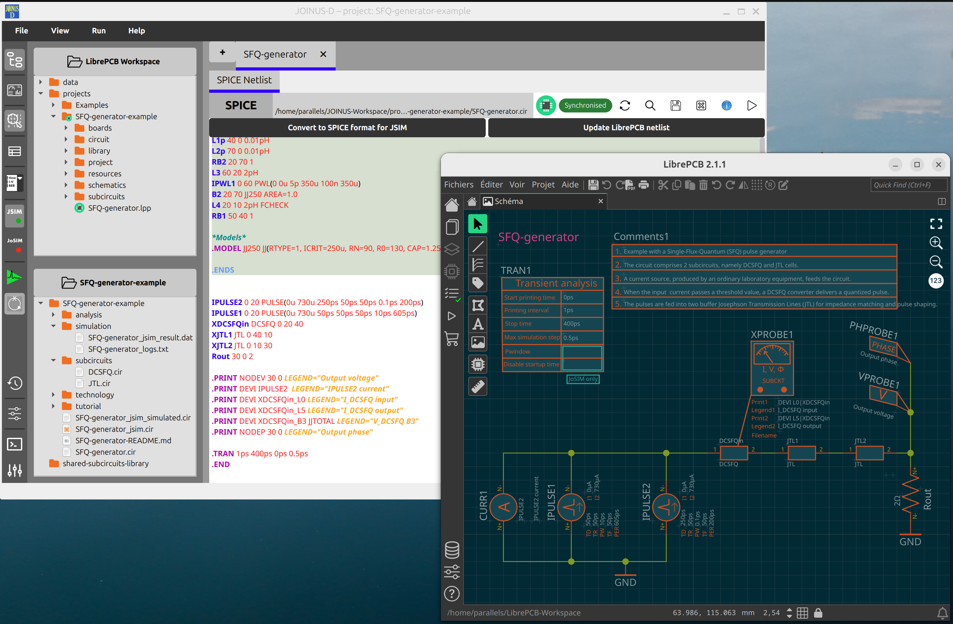Expand the data folder in LibrePCB Workspace tree
The width and height of the screenshot is (953, 624).
[40, 82]
